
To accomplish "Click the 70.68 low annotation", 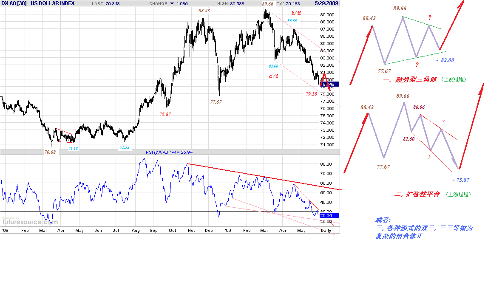I will click(x=50, y=152).
